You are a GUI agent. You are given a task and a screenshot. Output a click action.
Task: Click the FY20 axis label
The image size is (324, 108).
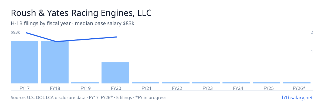[115, 88]
